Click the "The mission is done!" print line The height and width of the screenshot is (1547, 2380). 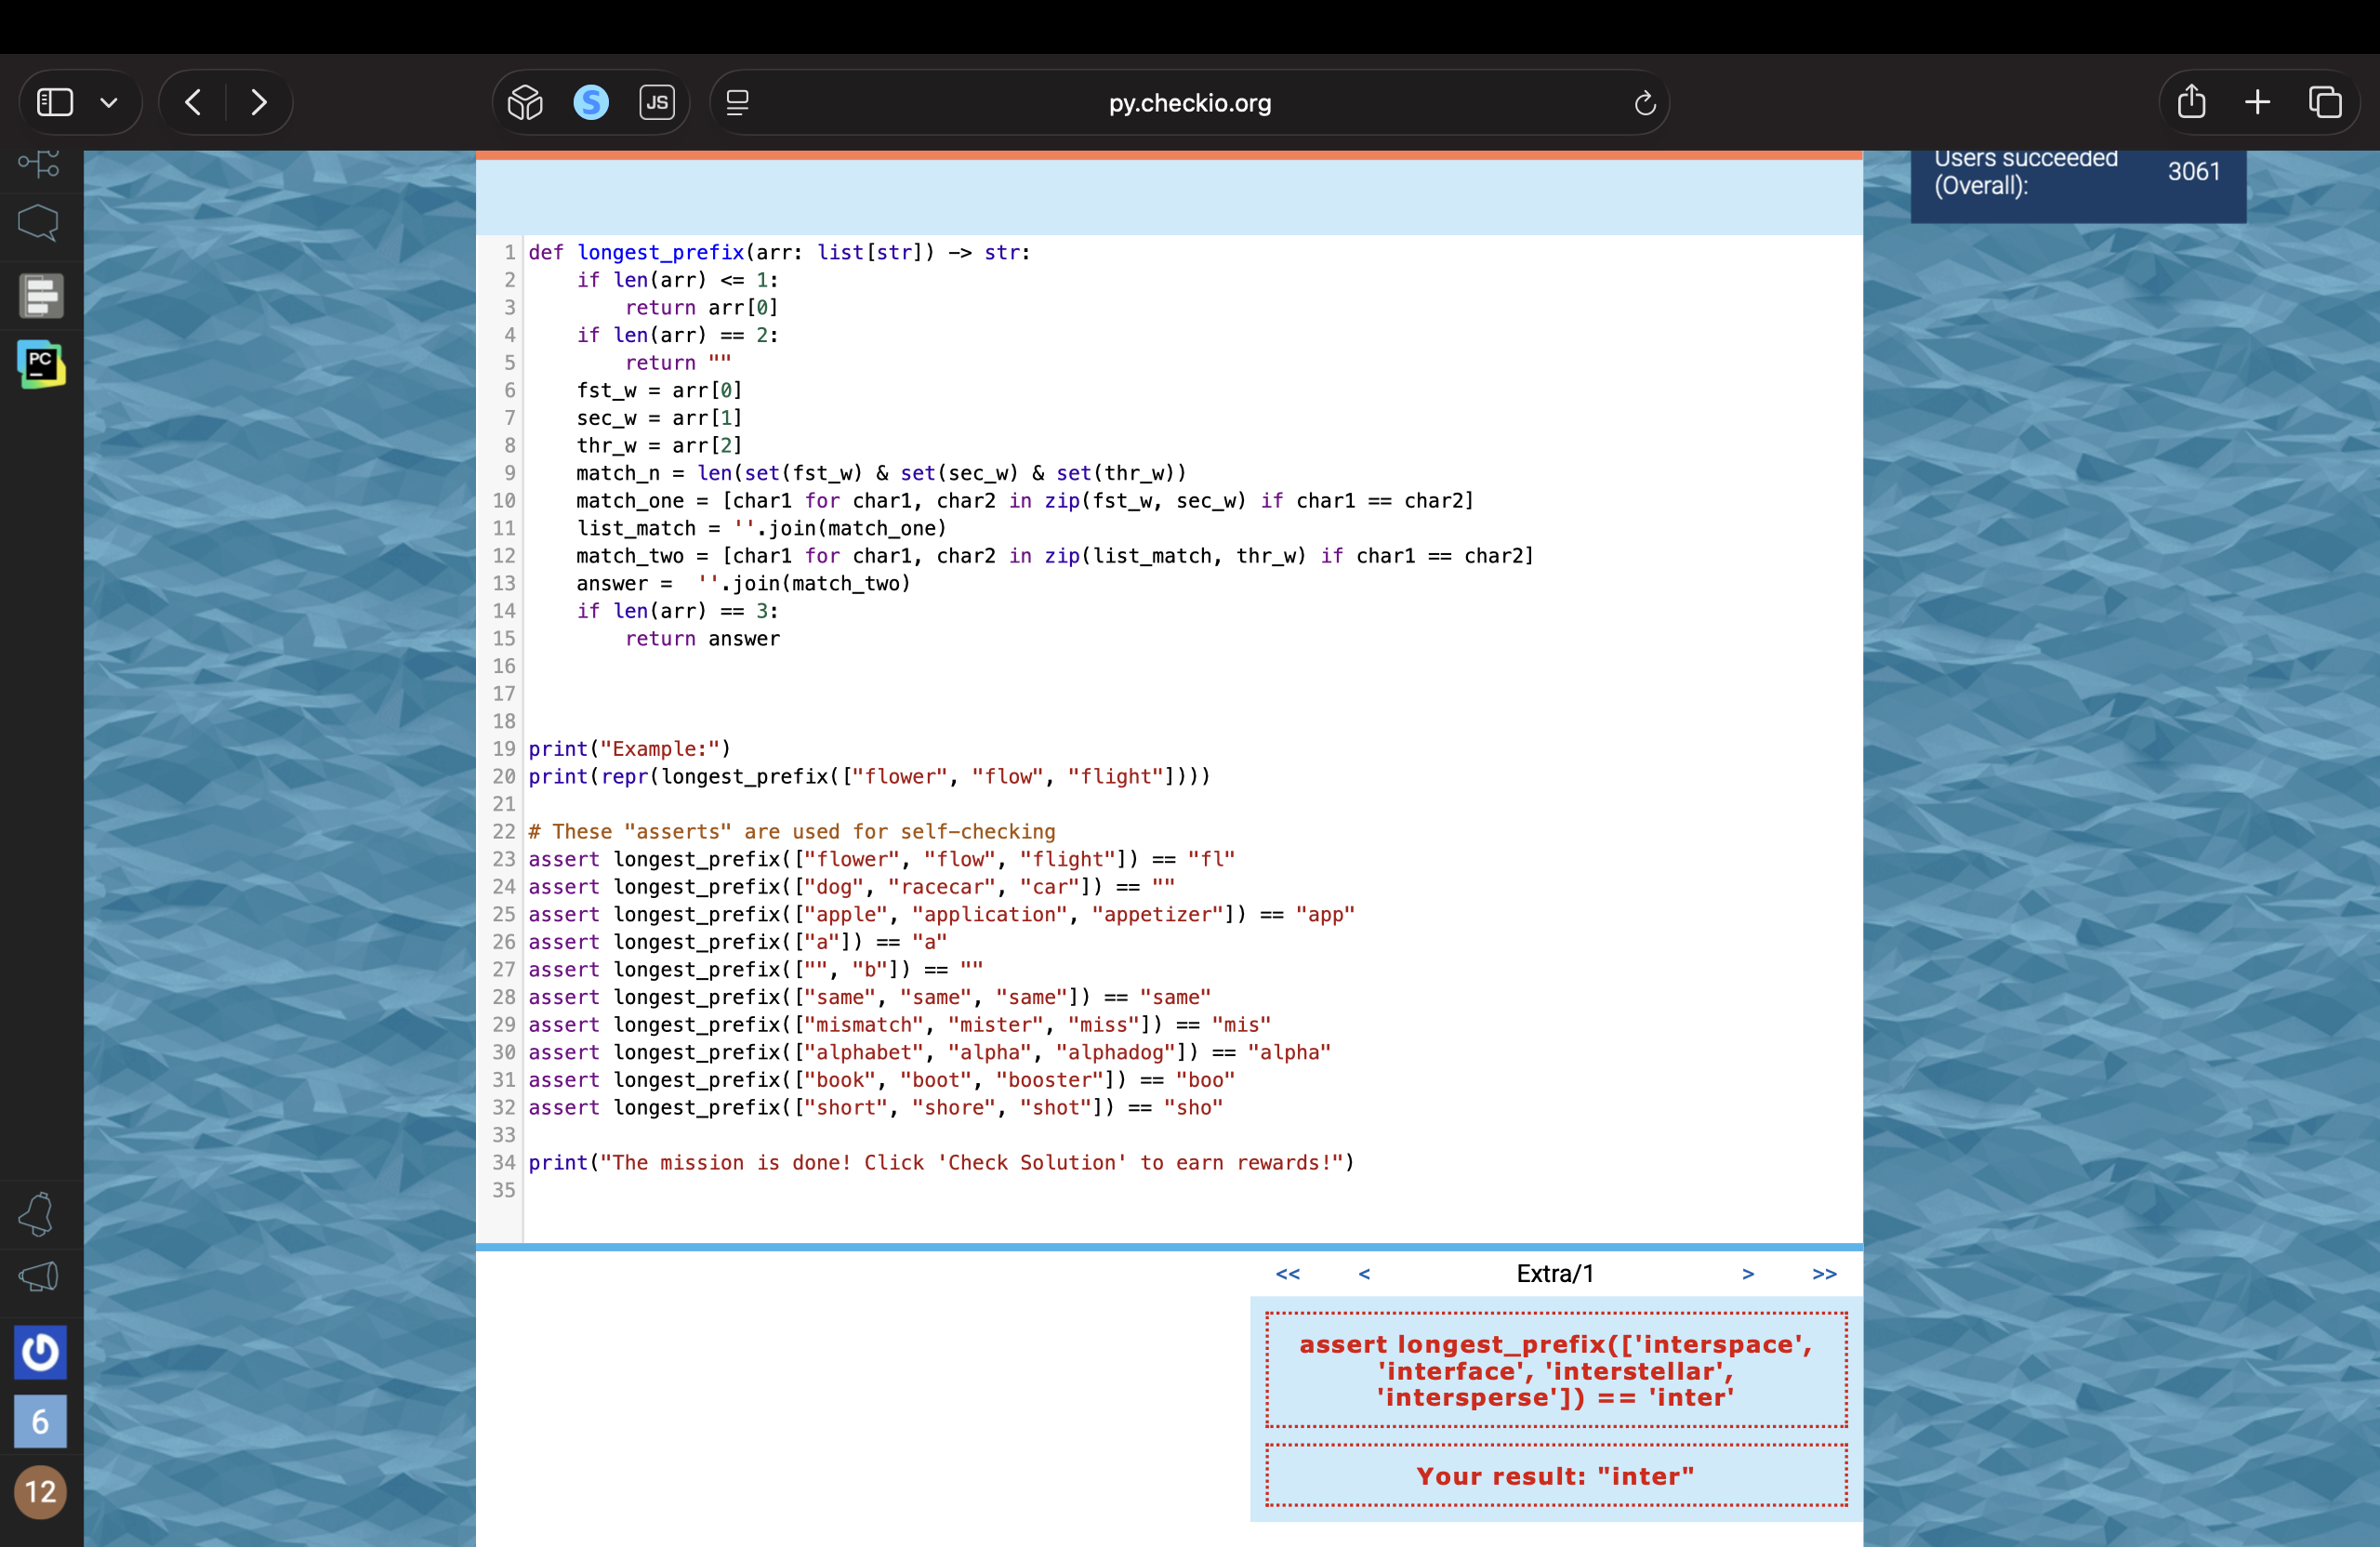(x=942, y=1162)
